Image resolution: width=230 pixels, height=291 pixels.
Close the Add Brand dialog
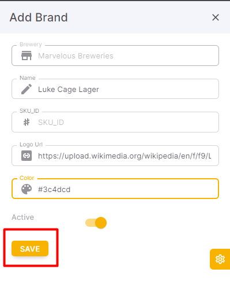(x=216, y=17)
